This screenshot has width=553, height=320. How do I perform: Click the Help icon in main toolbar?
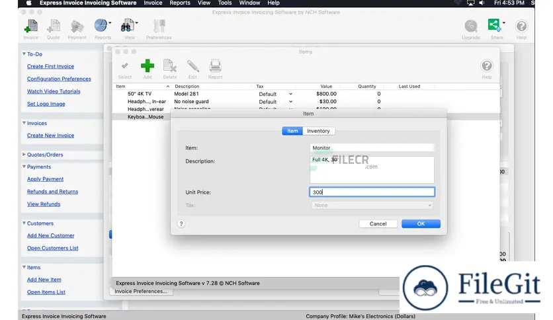(x=521, y=26)
